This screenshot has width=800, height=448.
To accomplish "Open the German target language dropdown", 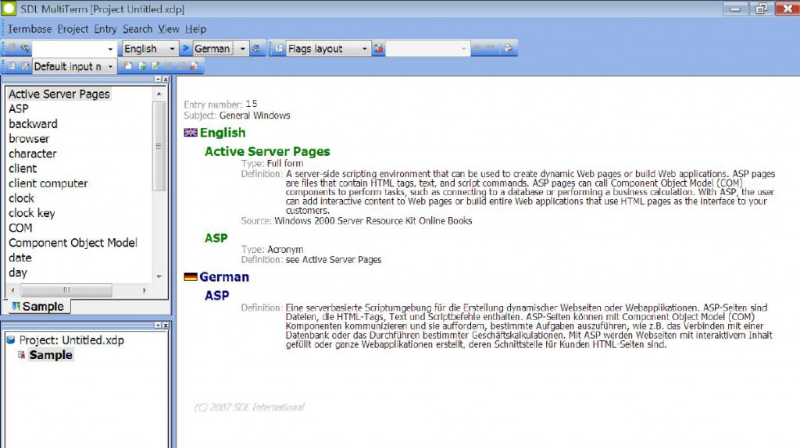I will pos(242,49).
